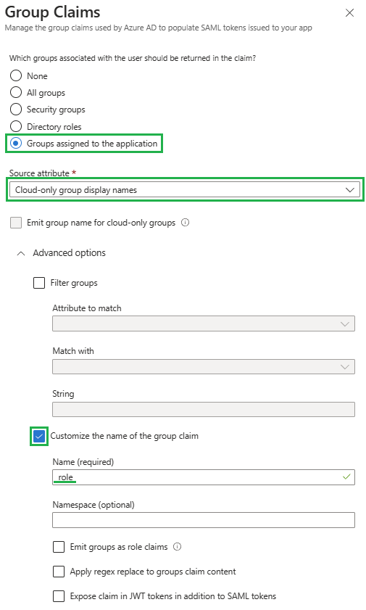Click info icon beside Emit group name option

click(186, 223)
